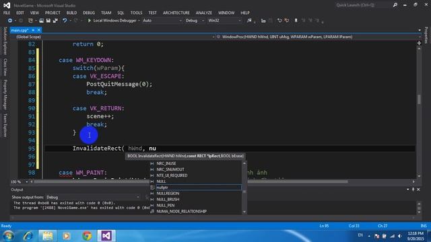Click the Save main.cpp toolbar icon
Image resolution: width=431 pixels, height=242 pixels.
point(48,21)
